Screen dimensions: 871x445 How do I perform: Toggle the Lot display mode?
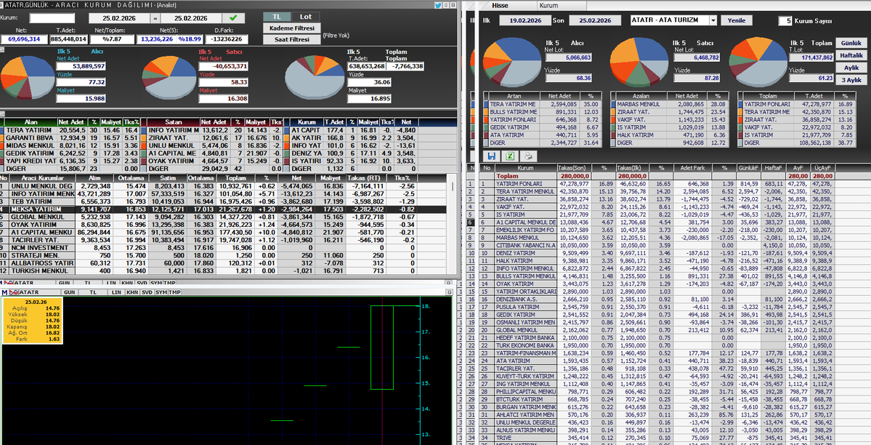click(306, 17)
